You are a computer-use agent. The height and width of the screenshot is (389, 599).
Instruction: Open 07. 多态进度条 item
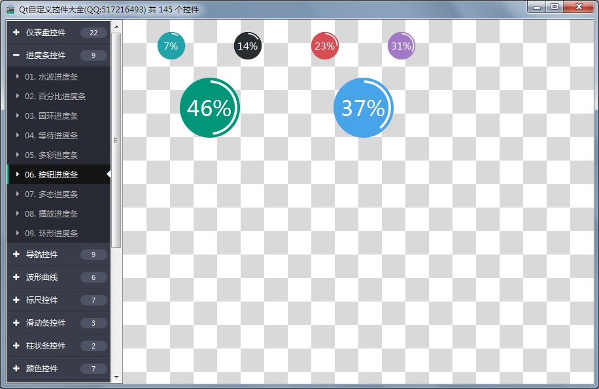[58, 194]
